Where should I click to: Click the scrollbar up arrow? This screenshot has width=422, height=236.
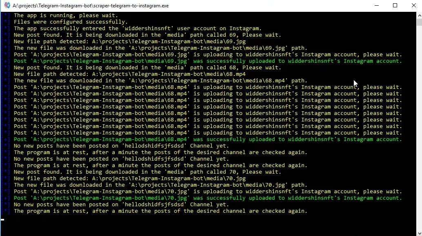click(419, 15)
